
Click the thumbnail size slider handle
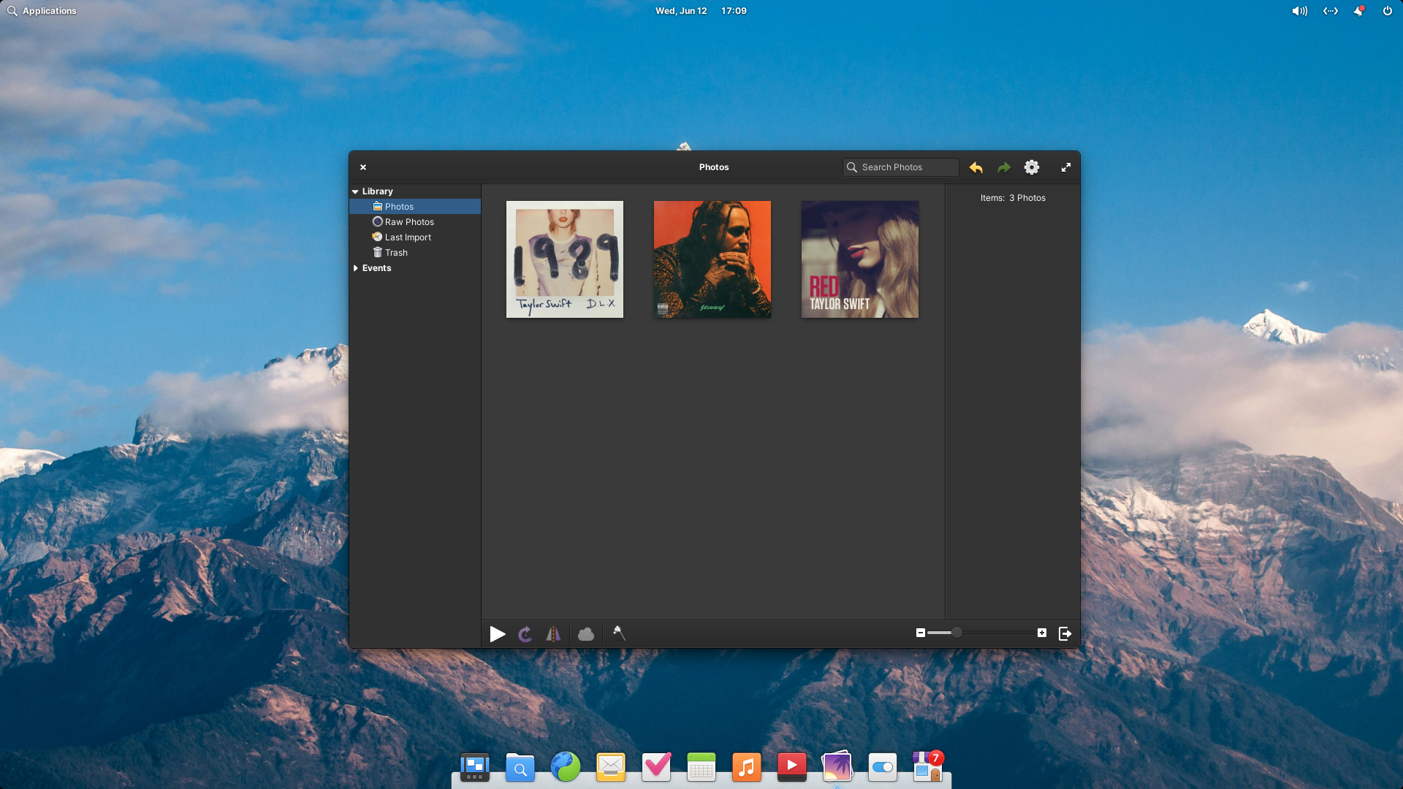(x=957, y=633)
